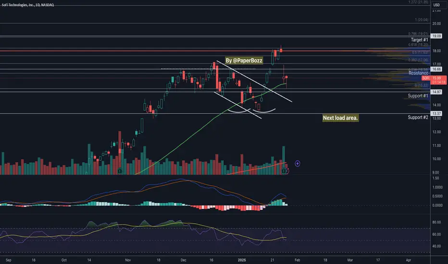Click the 'Sep' label on the time axis
Image resolution: width=448 pixels, height=264 pixels.
click(x=8, y=260)
